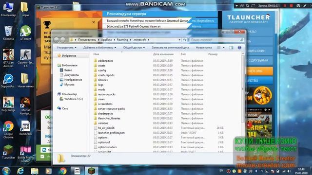Viewport: 312px width, 175px height.
Task: Open the assets folder
Action: tap(102, 66)
